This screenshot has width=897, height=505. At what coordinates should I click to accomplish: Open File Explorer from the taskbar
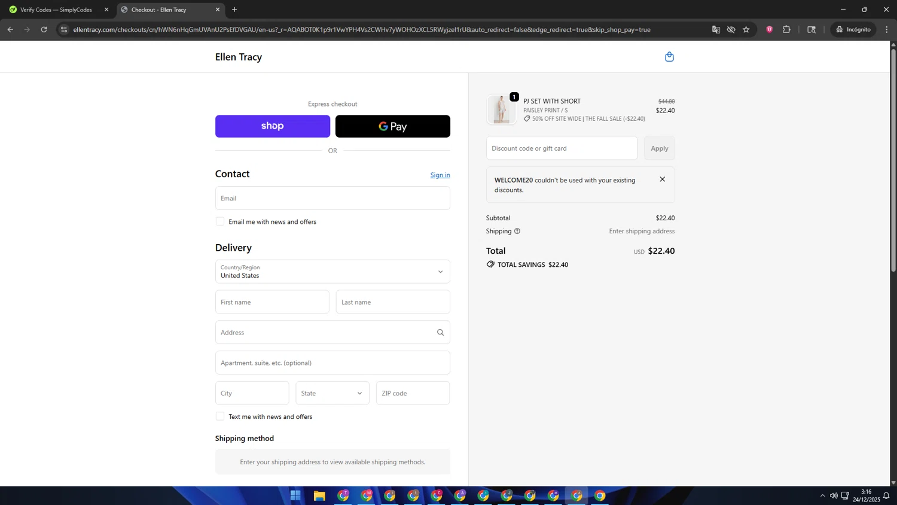pos(319,495)
